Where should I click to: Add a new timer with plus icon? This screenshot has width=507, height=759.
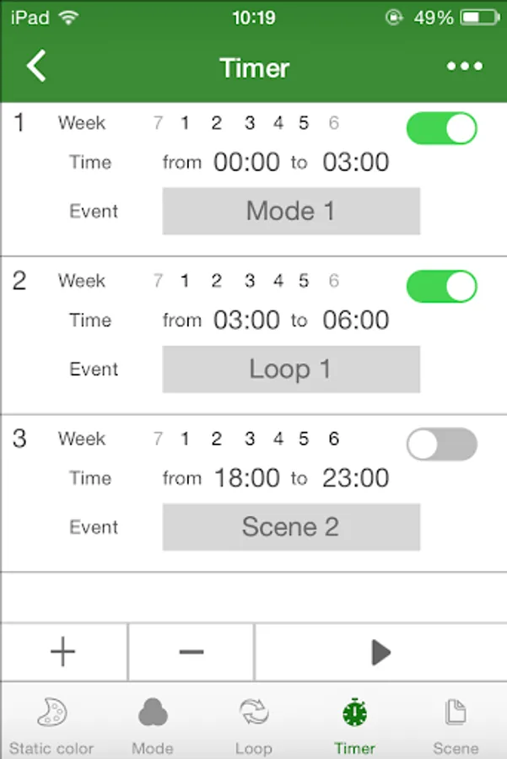click(x=63, y=652)
